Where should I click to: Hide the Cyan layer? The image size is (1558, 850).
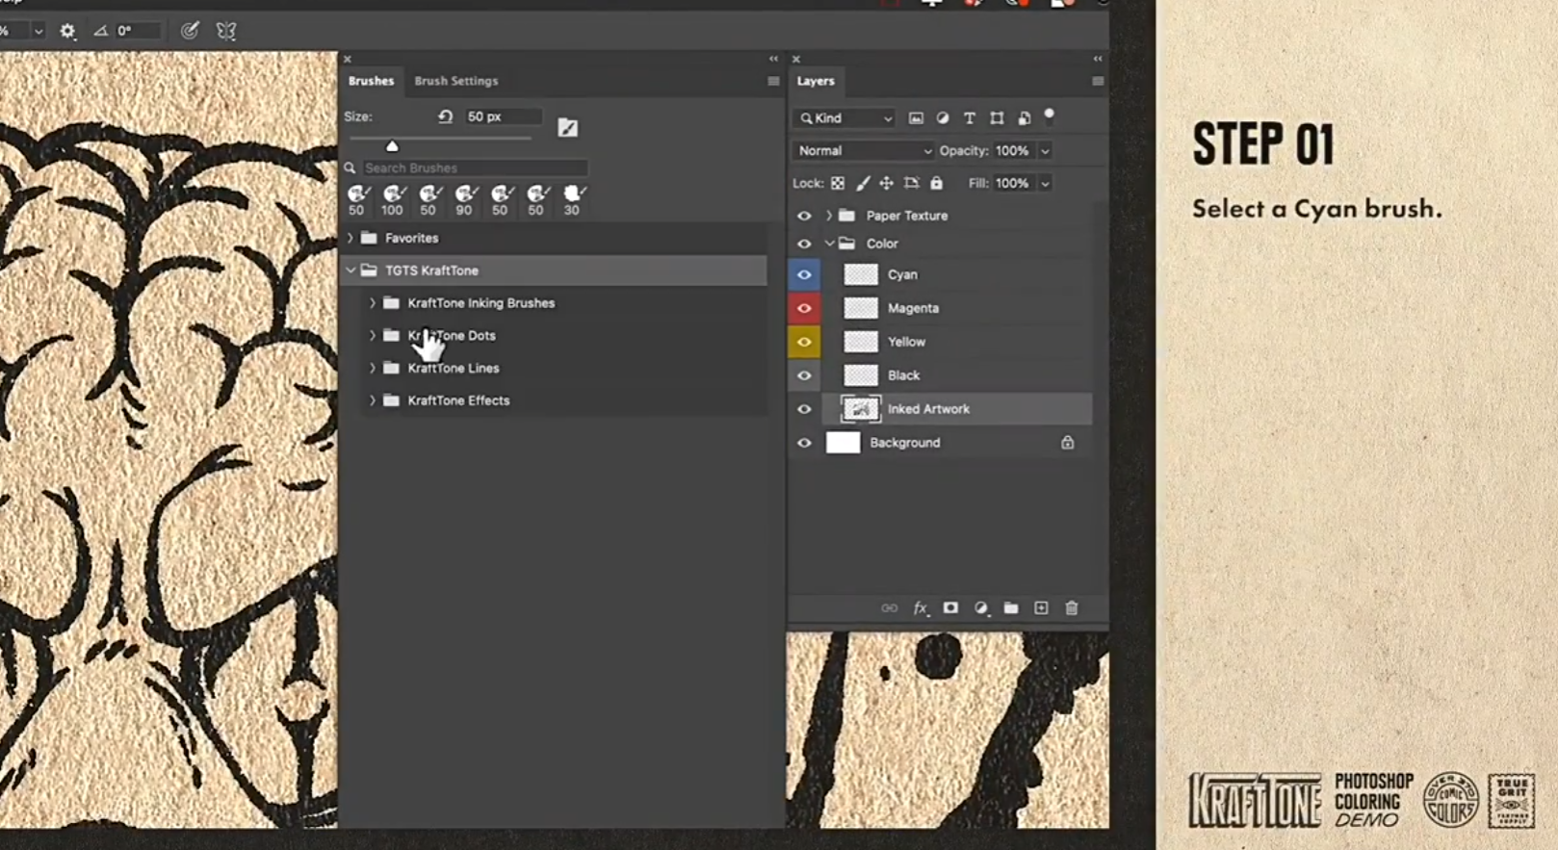[x=804, y=275]
